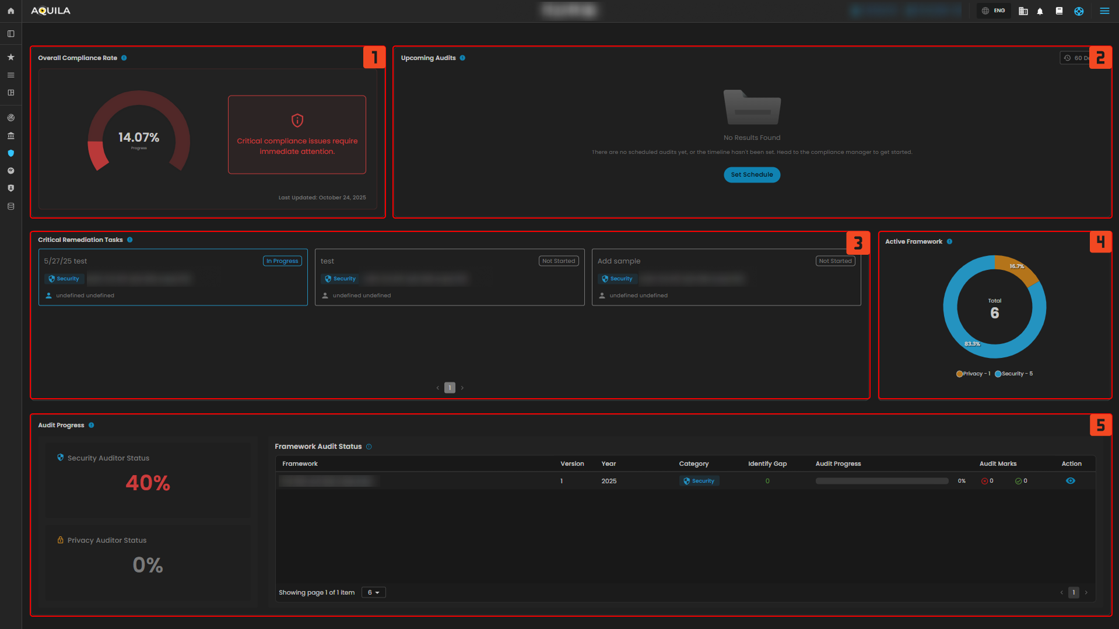Image resolution: width=1119 pixels, height=629 pixels.
Task: Toggle the sidebar panel layout icon
Action: pyautogui.click(x=10, y=34)
